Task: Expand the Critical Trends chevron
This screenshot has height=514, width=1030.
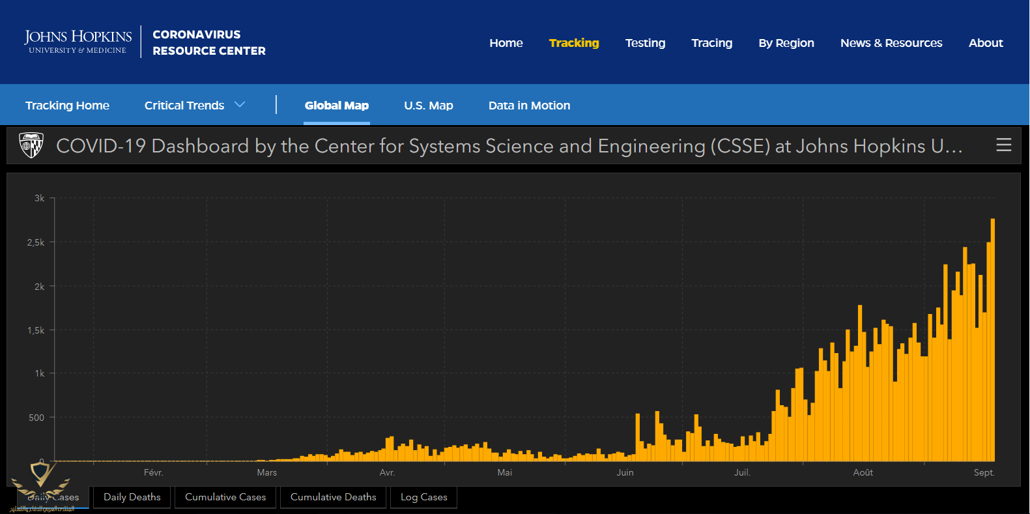Action: 240,105
